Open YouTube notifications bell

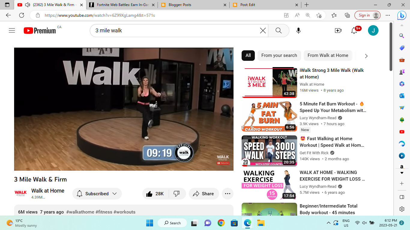click(x=354, y=31)
